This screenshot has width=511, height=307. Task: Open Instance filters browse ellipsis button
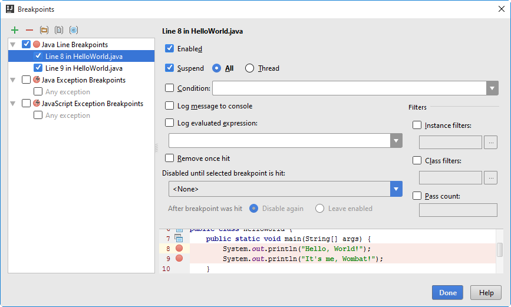click(x=491, y=143)
